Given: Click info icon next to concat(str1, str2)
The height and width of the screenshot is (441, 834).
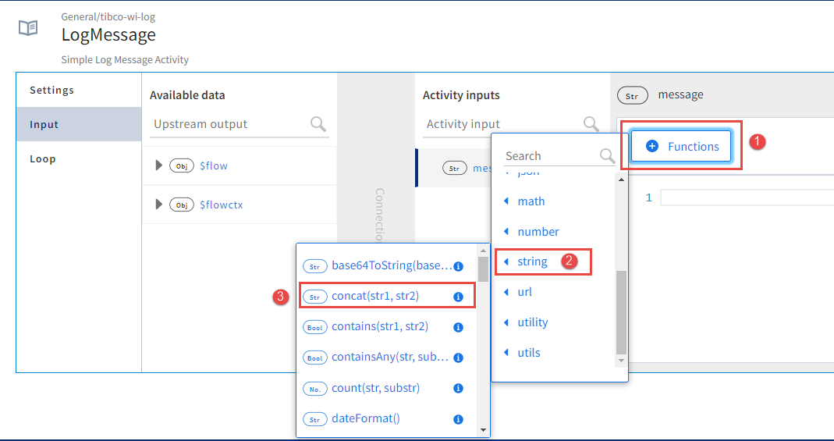Looking at the screenshot, I should 459,297.
